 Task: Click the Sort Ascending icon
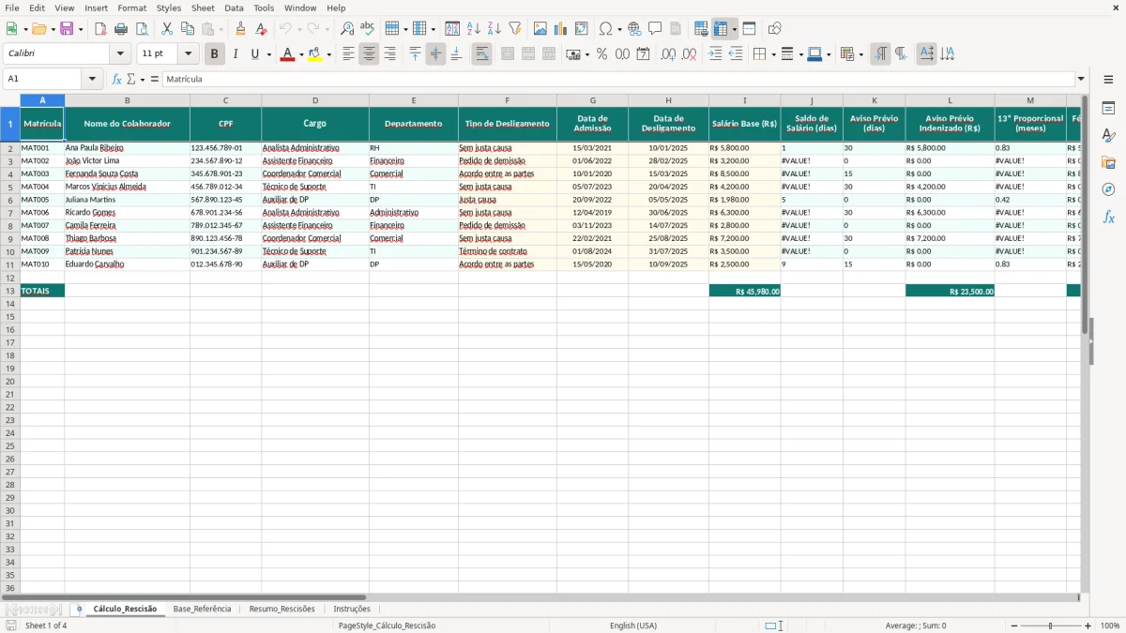(x=474, y=29)
